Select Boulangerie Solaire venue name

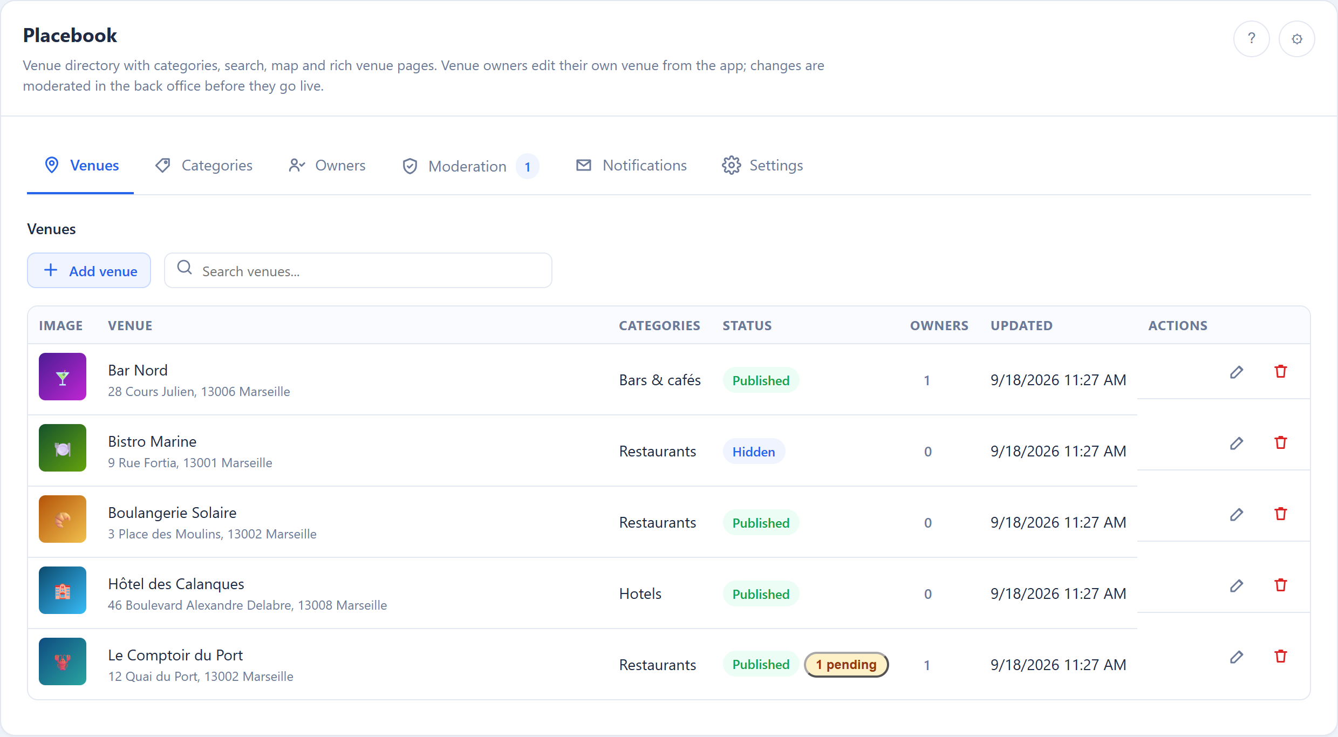[x=172, y=513]
